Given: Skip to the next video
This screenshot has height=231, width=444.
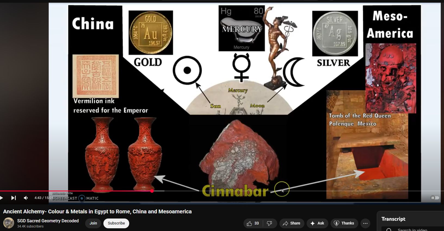Looking at the screenshot, I should click(x=13, y=198).
